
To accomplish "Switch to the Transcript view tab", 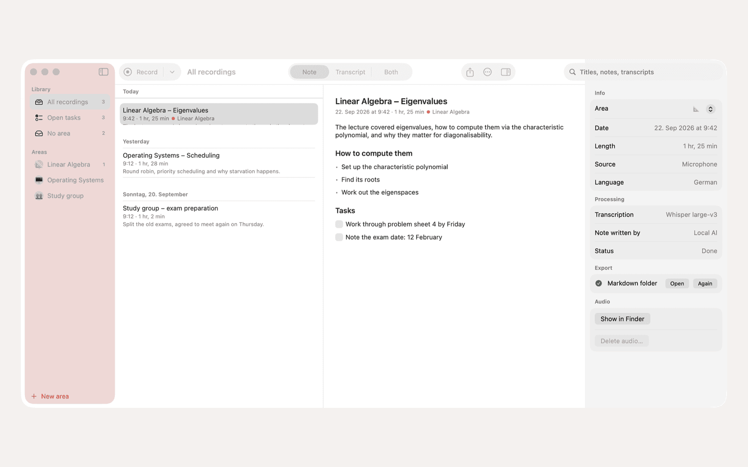I will coord(350,72).
